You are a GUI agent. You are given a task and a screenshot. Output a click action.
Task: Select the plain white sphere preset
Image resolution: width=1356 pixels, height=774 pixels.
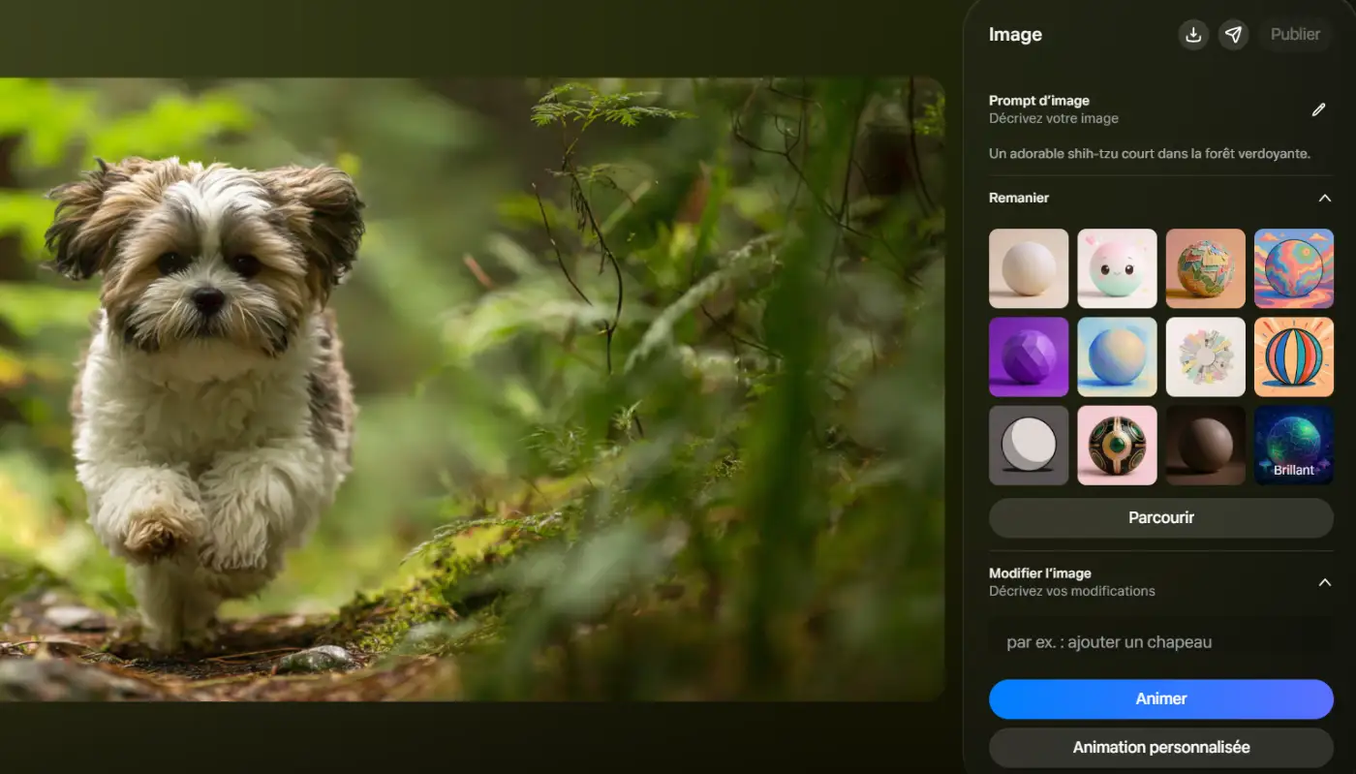pos(1029,268)
